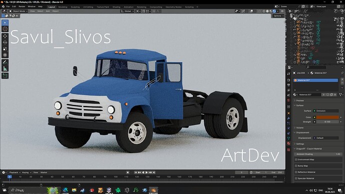Open the timeline Keying menu
This screenshot has height=194, width=345.
coord(26,172)
